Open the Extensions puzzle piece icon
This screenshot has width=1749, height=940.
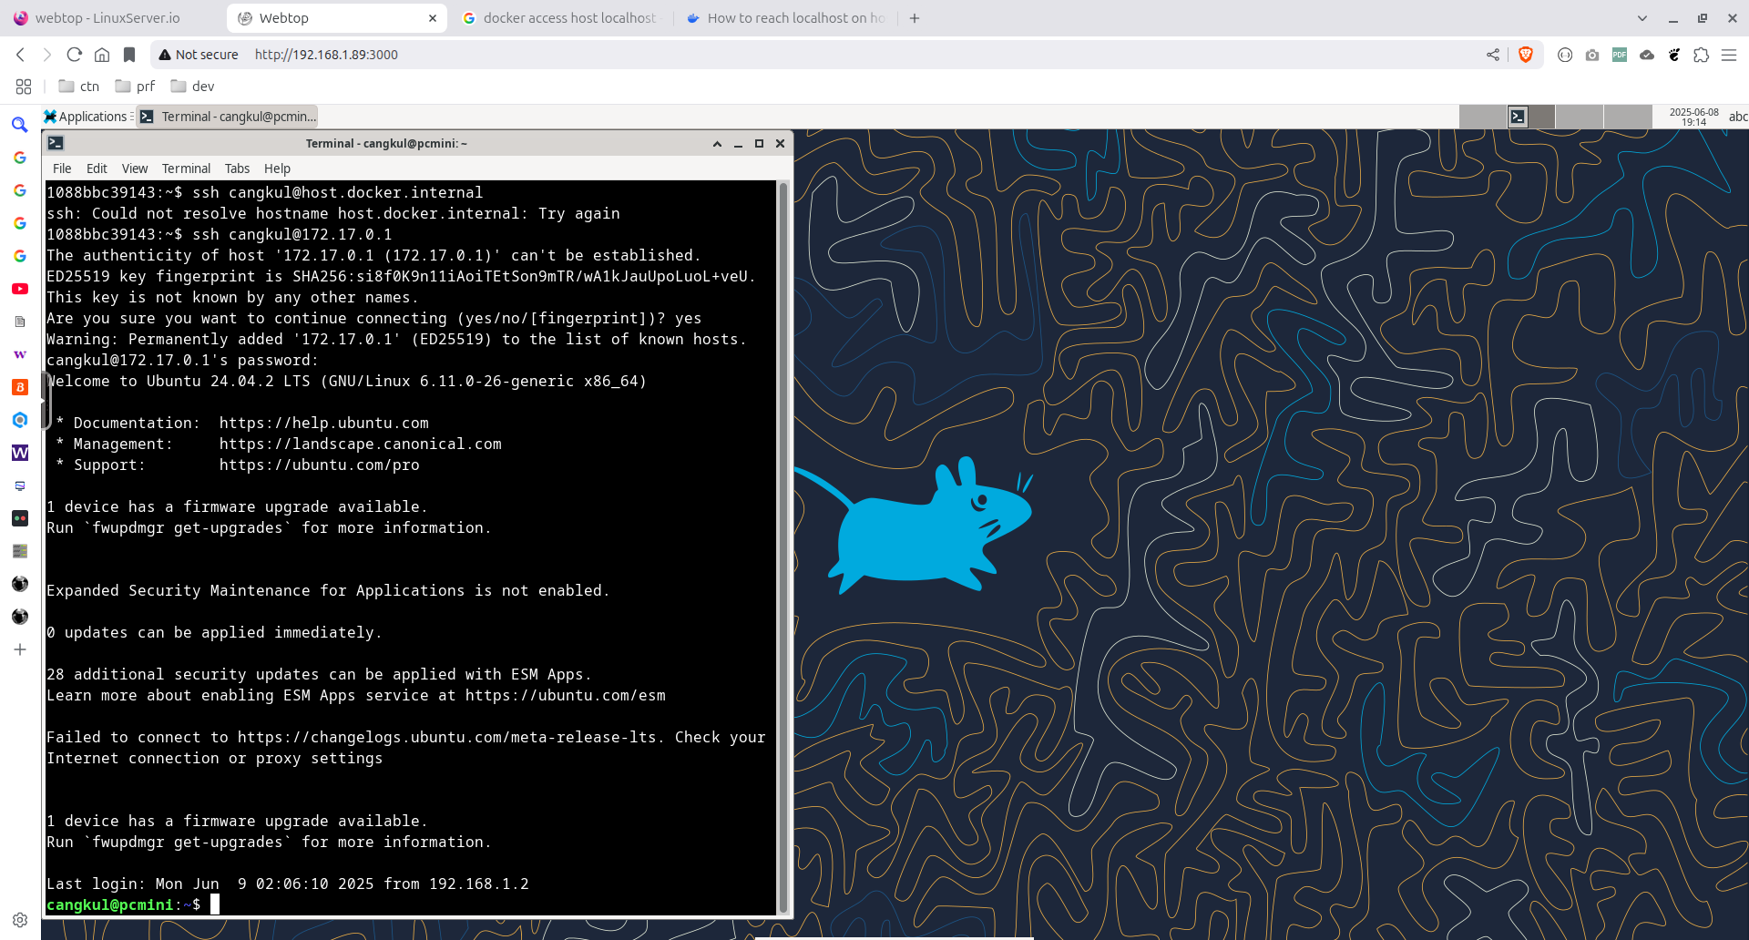[x=1702, y=55]
